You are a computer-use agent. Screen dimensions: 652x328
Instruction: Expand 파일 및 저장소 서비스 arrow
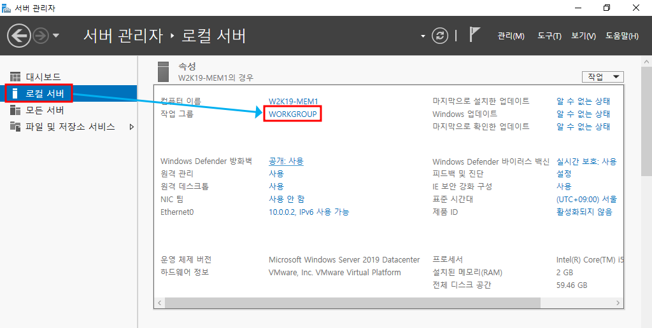[x=132, y=126]
